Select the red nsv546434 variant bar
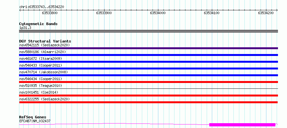This screenshot has height=128, width=287. pyautogui.click(x=148, y=82)
